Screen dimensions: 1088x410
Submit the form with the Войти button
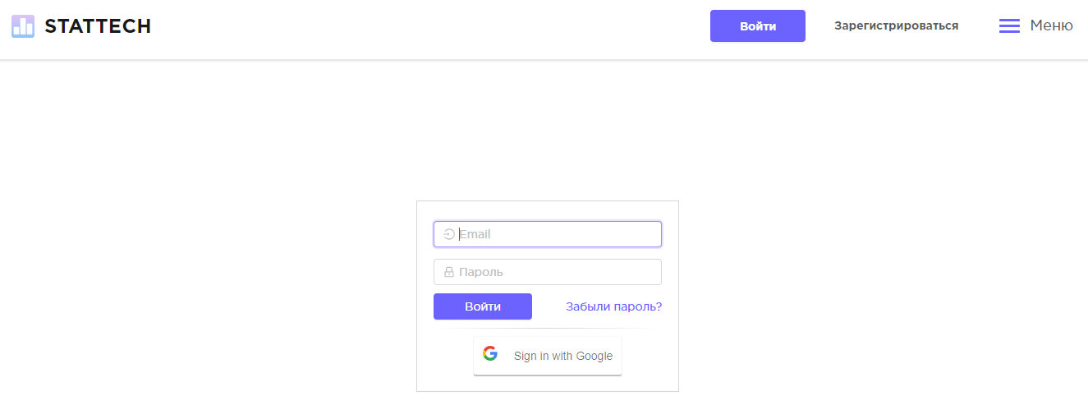coord(483,306)
